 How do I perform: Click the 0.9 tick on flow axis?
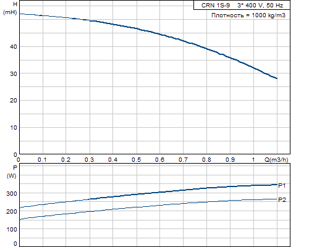230,159
